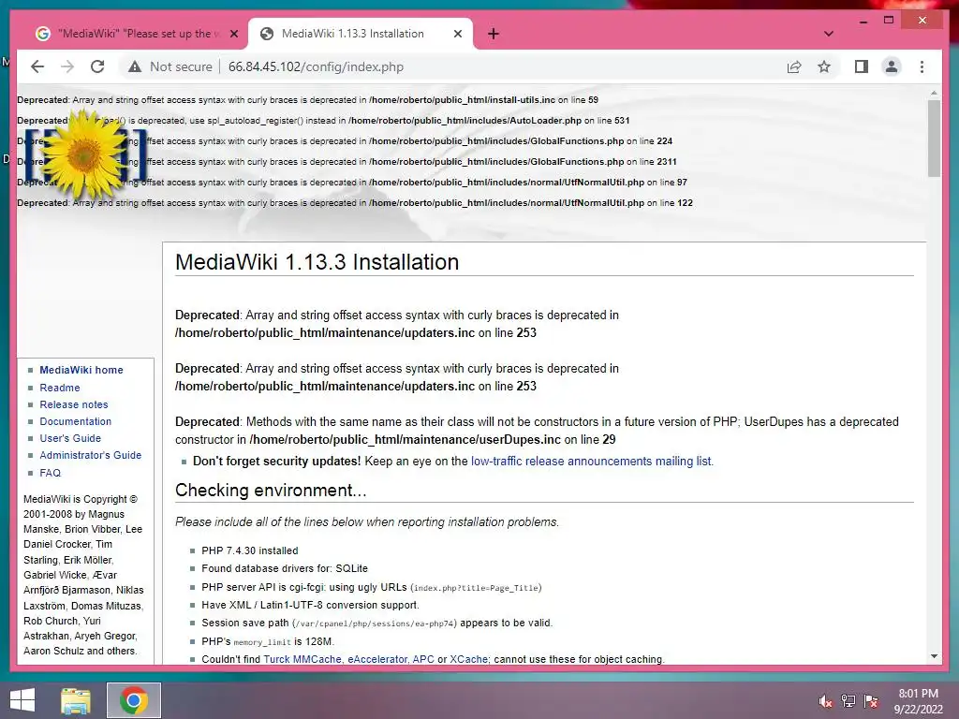Open File Explorer from the taskbar
Viewport: 959px width, 719px height.
pyautogui.click(x=76, y=700)
